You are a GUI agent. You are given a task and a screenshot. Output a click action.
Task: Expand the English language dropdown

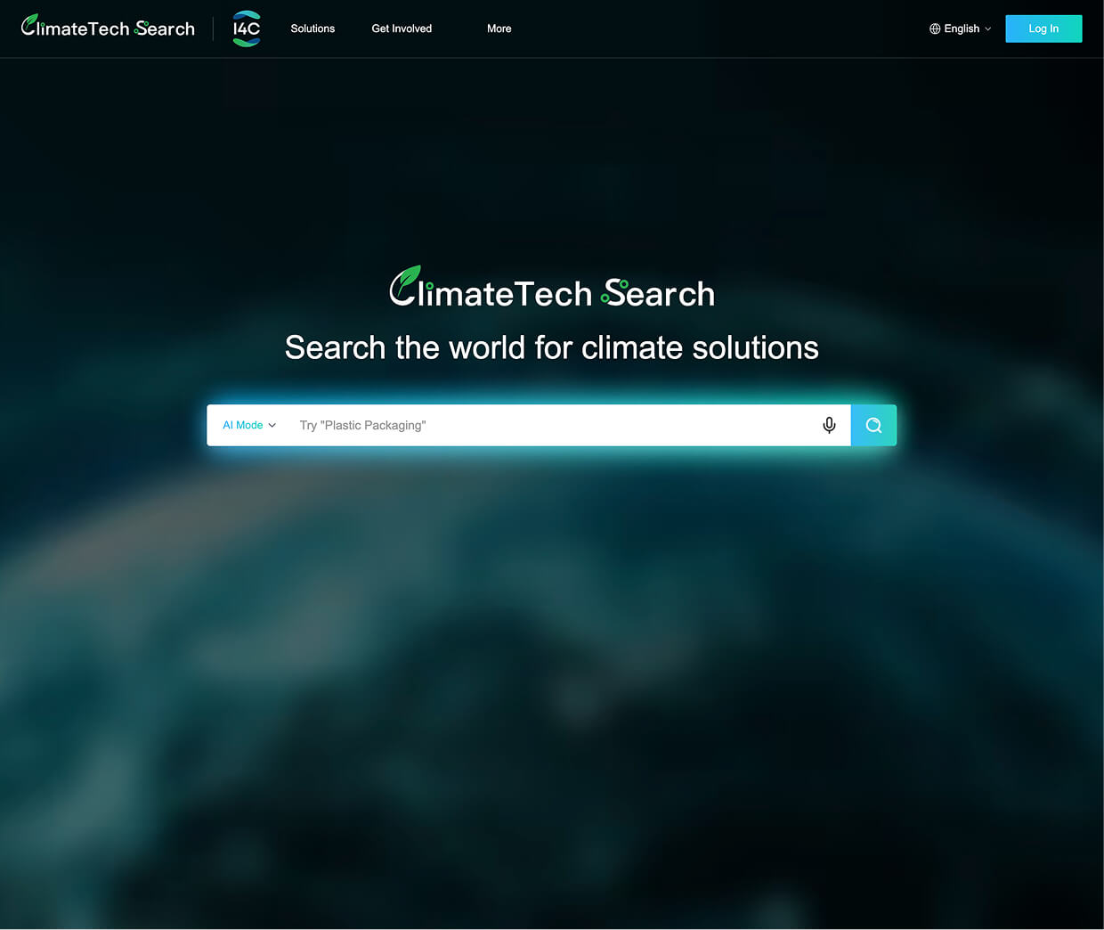tap(960, 29)
